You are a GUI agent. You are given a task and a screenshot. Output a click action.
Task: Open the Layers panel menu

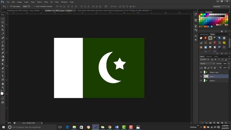pos(229,56)
